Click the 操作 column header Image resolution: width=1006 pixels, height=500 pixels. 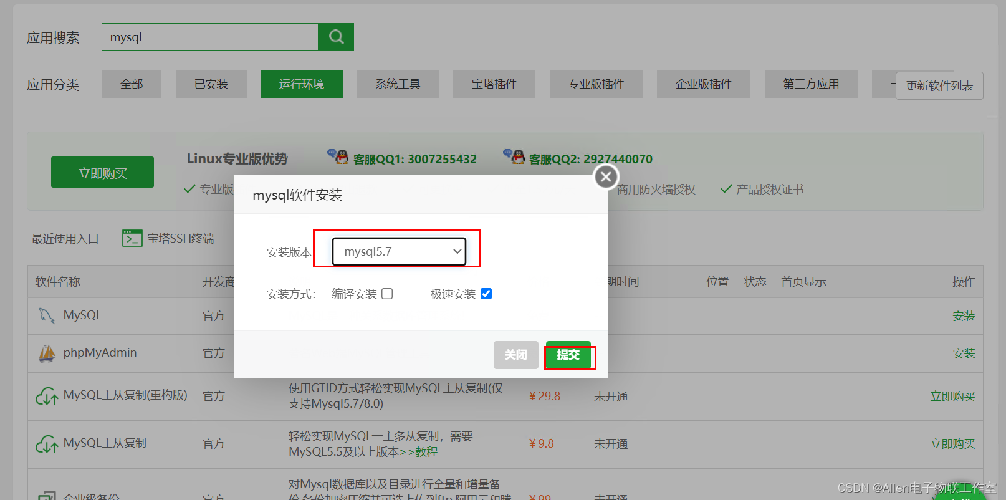pyautogui.click(x=964, y=281)
